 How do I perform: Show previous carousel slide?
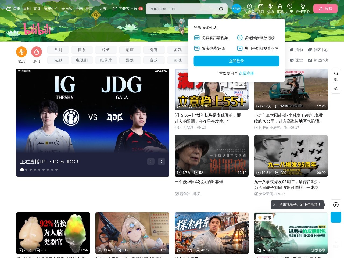(151, 162)
